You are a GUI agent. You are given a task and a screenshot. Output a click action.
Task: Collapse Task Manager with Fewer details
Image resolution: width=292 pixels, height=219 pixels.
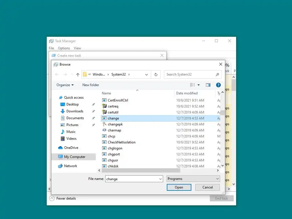click(x=62, y=198)
